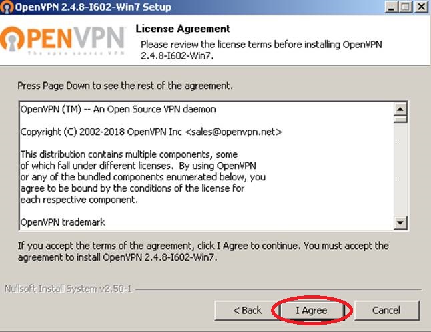
Task: Click the license scrollbar thumb
Action: [400, 119]
